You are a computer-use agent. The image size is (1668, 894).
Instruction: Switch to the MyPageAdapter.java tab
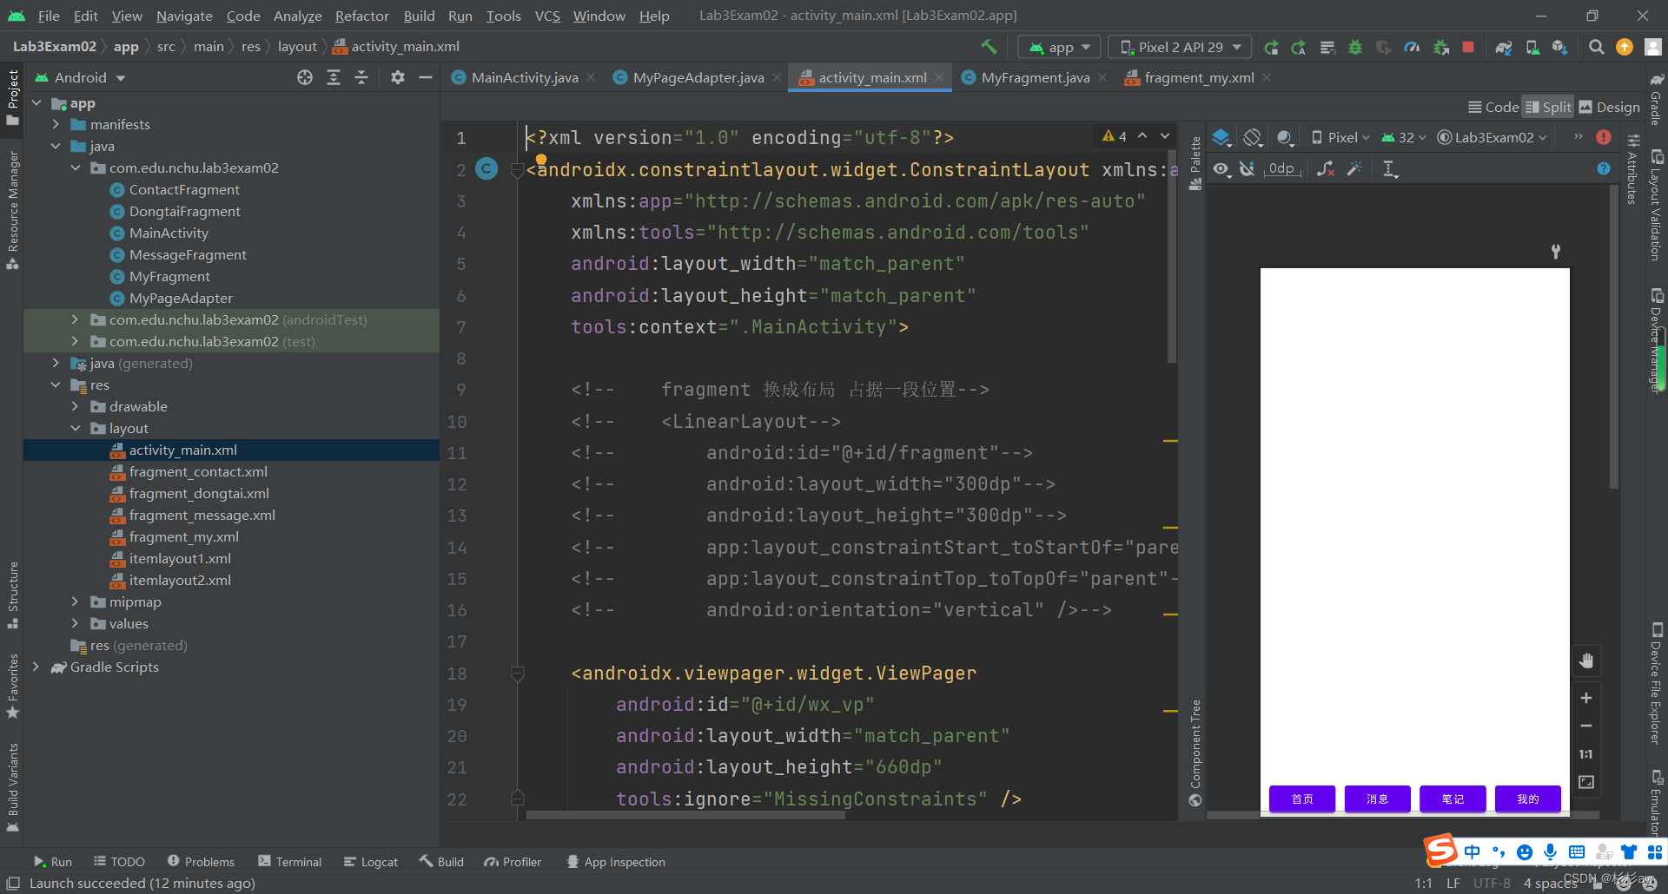pyautogui.click(x=698, y=77)
